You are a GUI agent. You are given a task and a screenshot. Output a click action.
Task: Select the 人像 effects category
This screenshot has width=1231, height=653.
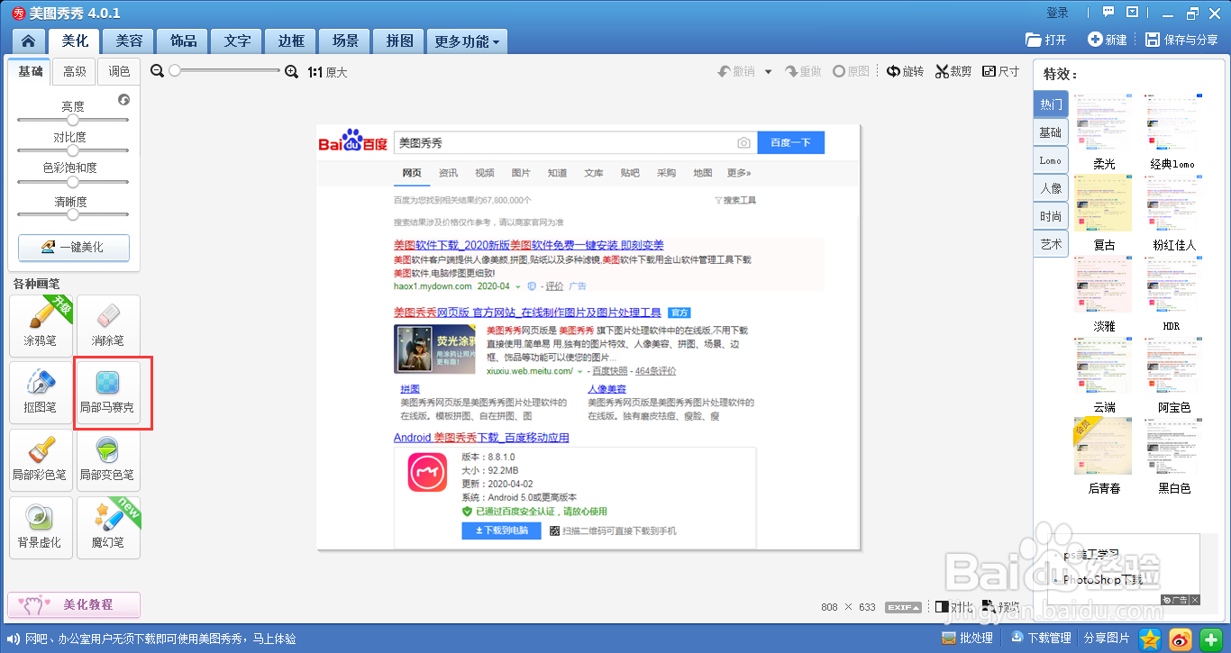[1051, 188]
